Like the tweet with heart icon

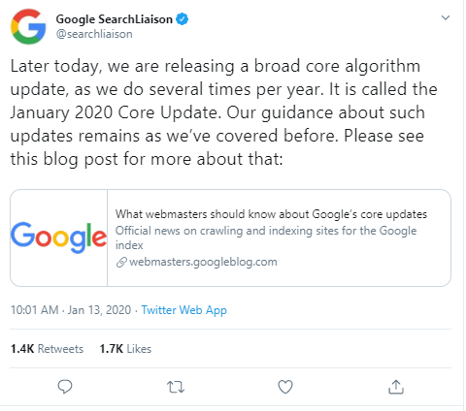(285, 387)
